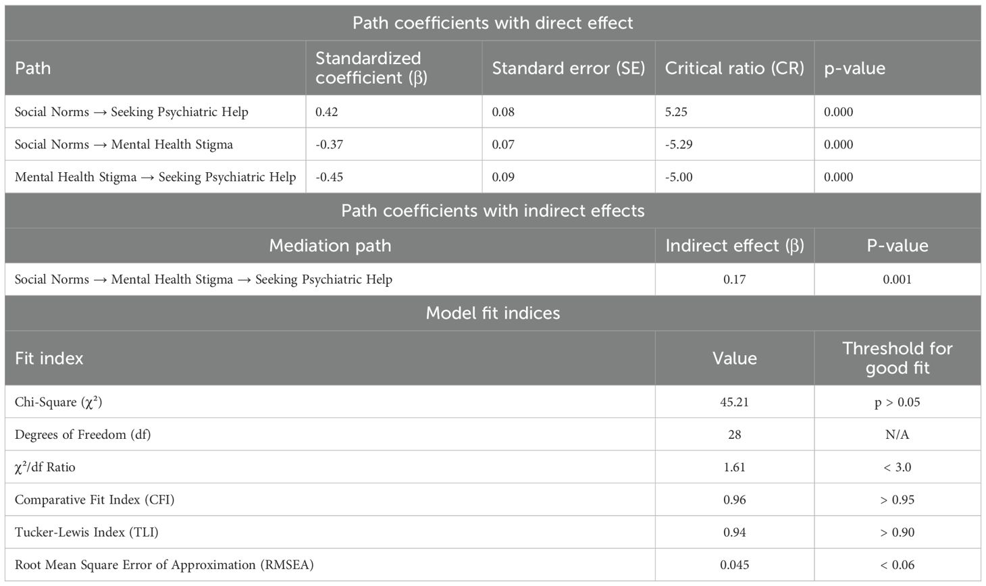The image size is (986, 586).
Task: Select the 'Mental Health Stigma → Seeking Psychiatric Help' path
Action: pos(155,177)
